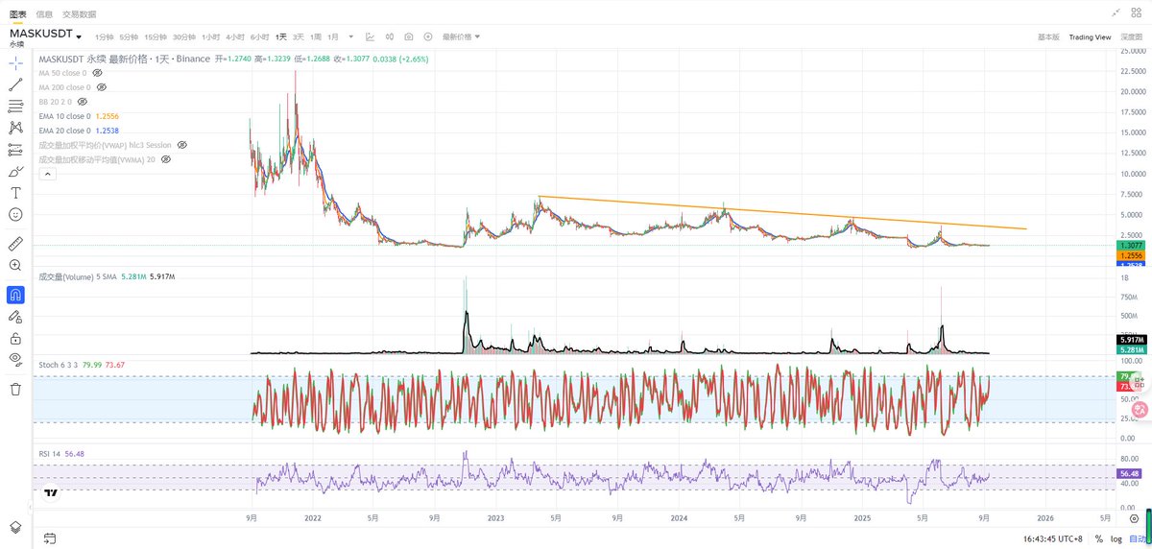Select the XABCD pattern tool
This screenshot has width=1152, height=549.
click(15, 127)
